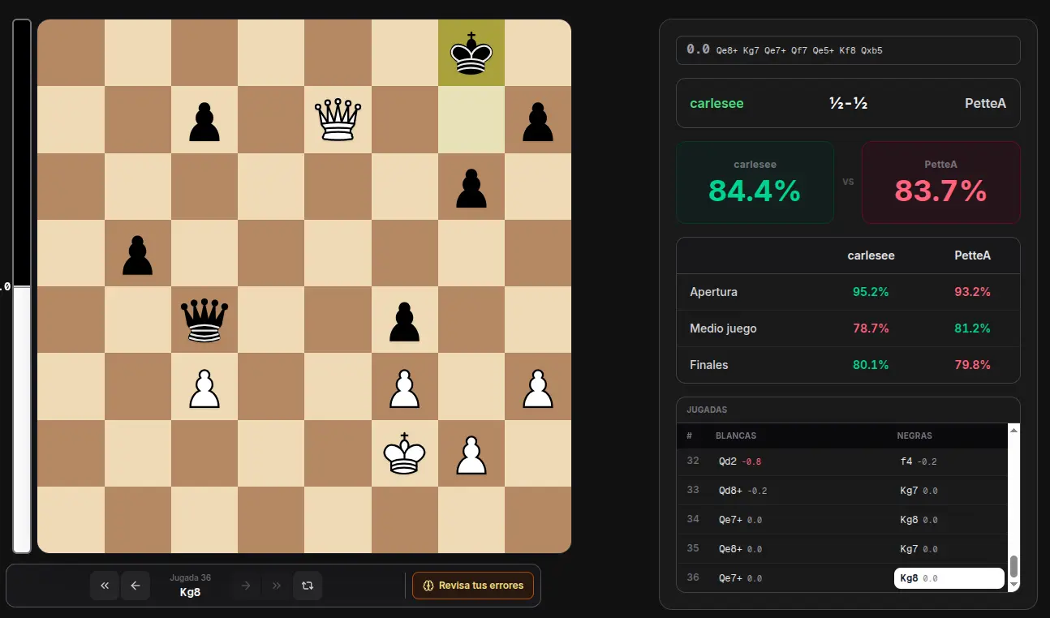Viewport: 1050px width, 618px height.
Task: Select the black queen on c4
Action: 204,320
